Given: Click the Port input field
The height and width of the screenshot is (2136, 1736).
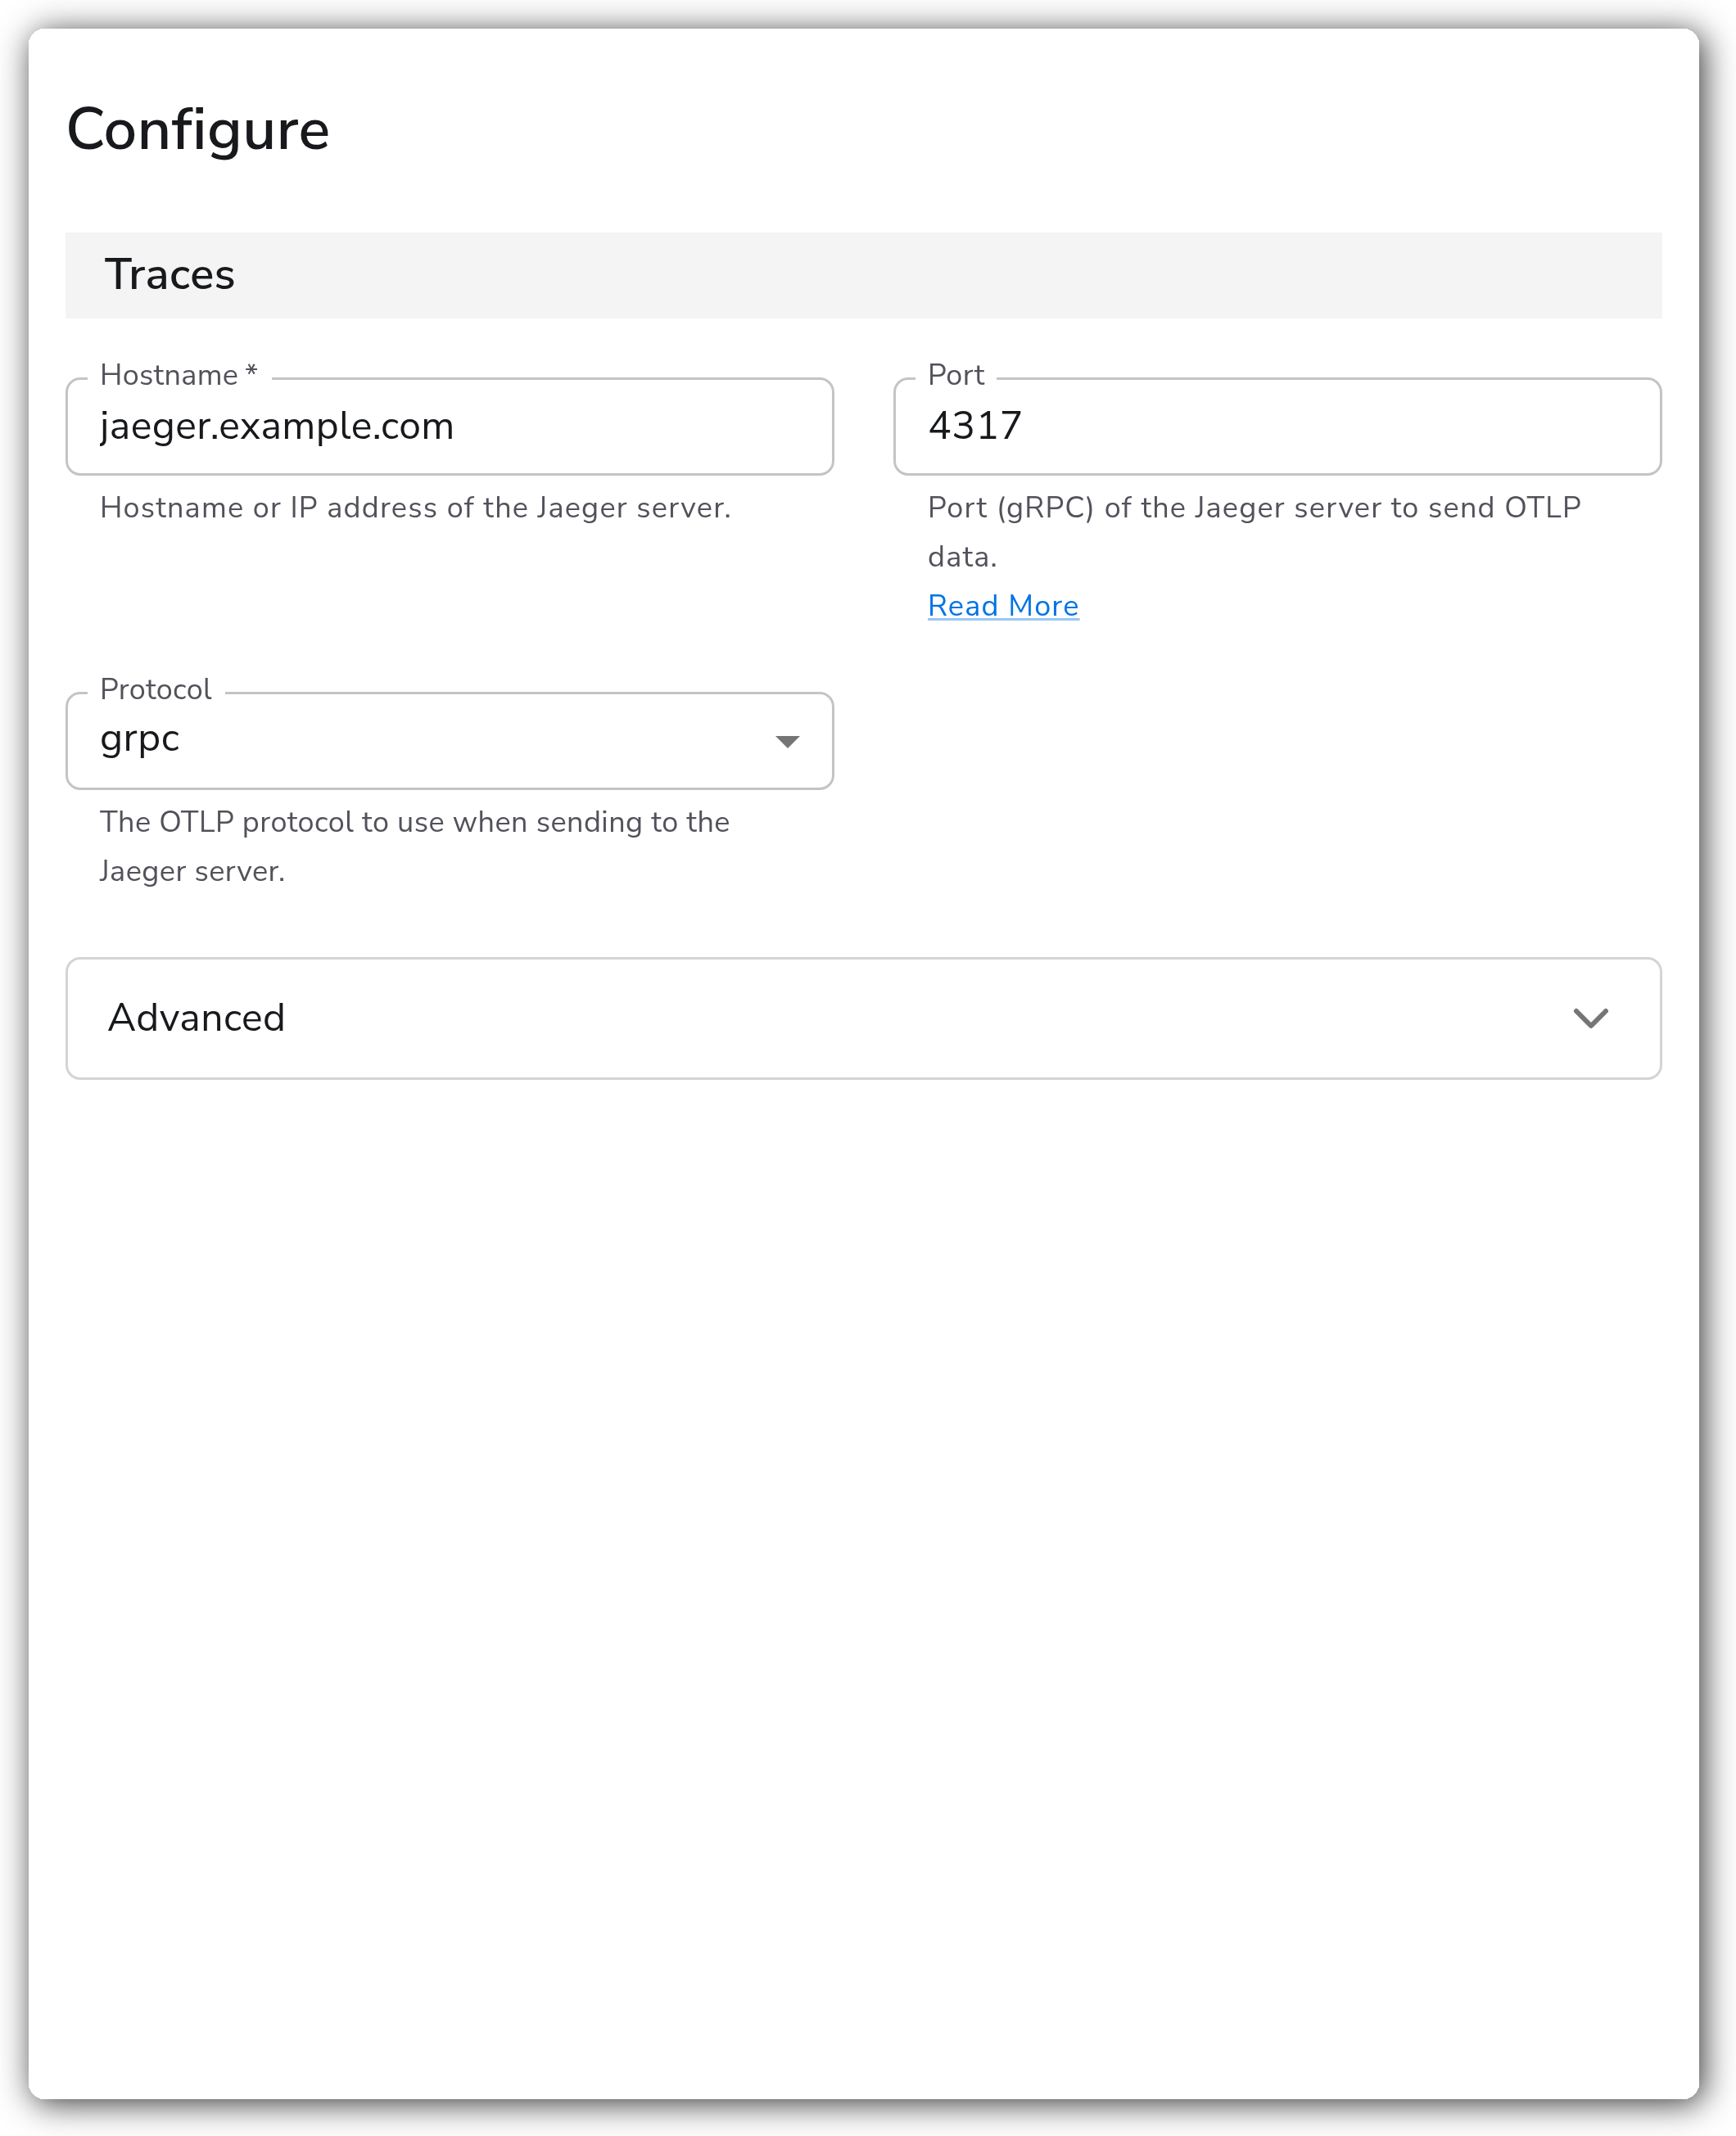Looking at the screenshot, I should [1277, 427].
